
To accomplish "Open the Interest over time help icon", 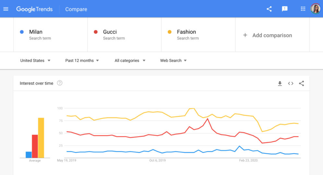I will tap(60, 83).
